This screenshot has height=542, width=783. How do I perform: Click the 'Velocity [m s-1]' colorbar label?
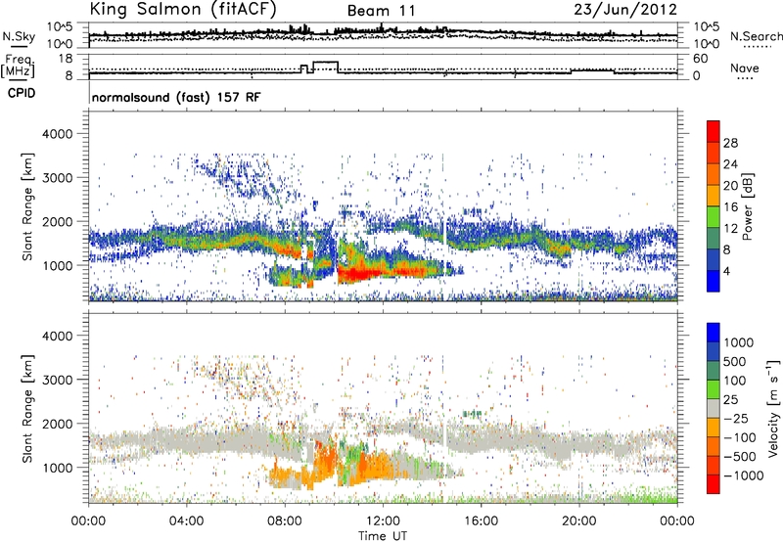click(773, 408)
